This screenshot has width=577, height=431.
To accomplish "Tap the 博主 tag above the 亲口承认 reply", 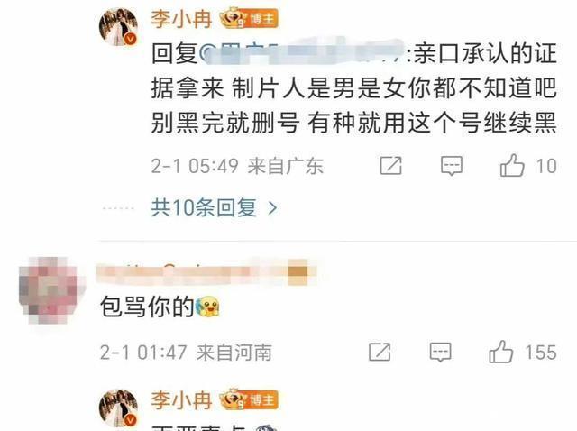I will tap(262, 19).
